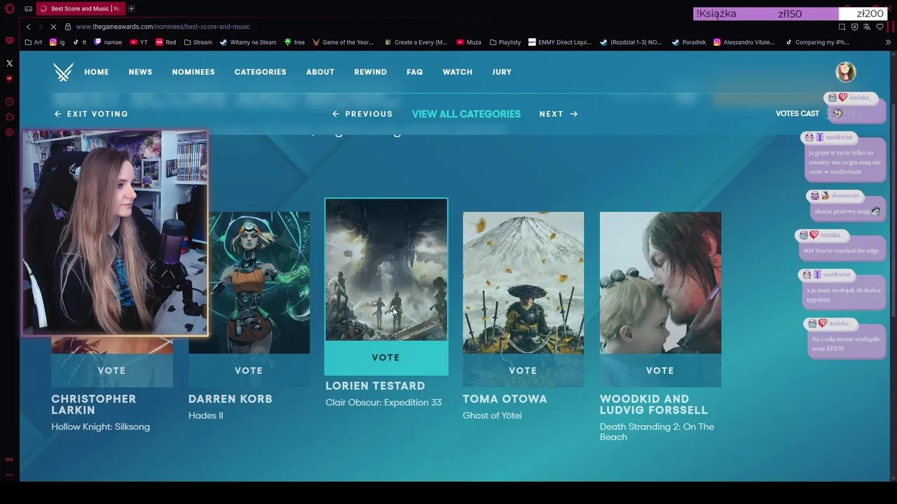Image resolution: width=897 pixels, height=504 pixels.
Task: Open FAQ in site navigation
Action: (x=414, y=72)
